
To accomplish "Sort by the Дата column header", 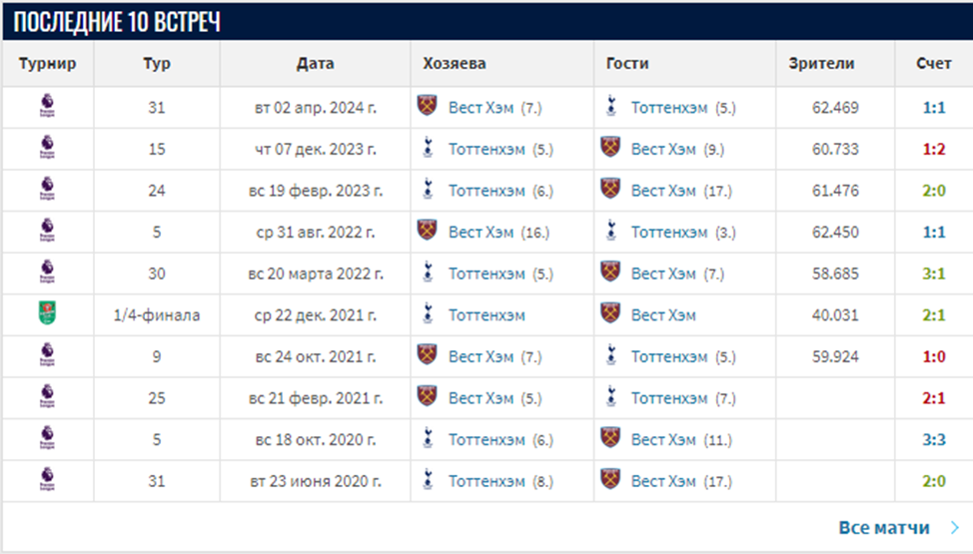I will tap(315, 63).
